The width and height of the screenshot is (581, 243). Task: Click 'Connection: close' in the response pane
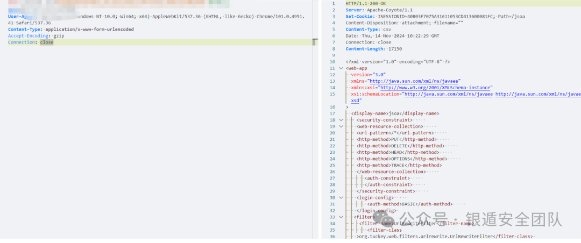(368, 42)
